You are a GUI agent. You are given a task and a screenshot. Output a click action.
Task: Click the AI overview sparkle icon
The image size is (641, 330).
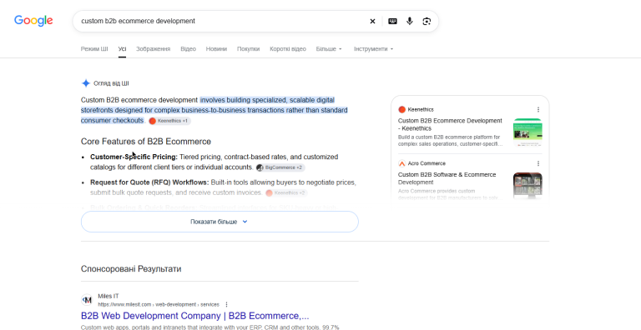pos(86,83)
